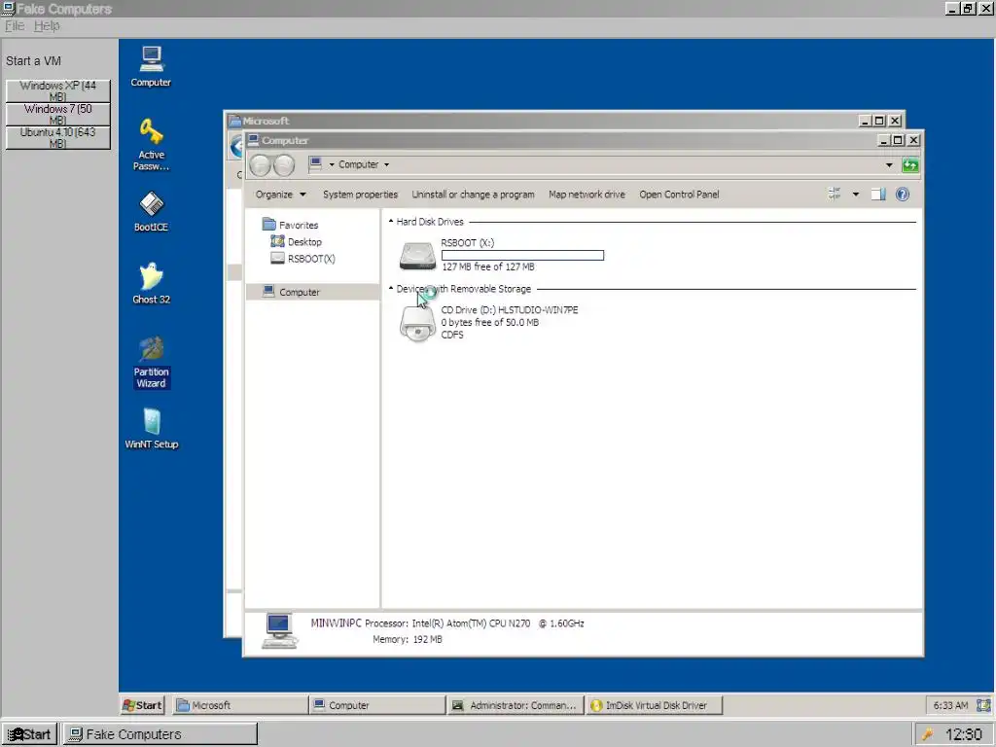Open the Help menu
This screenshot has width=996, height=747.
pyautogui.click(x=47, y=26)
